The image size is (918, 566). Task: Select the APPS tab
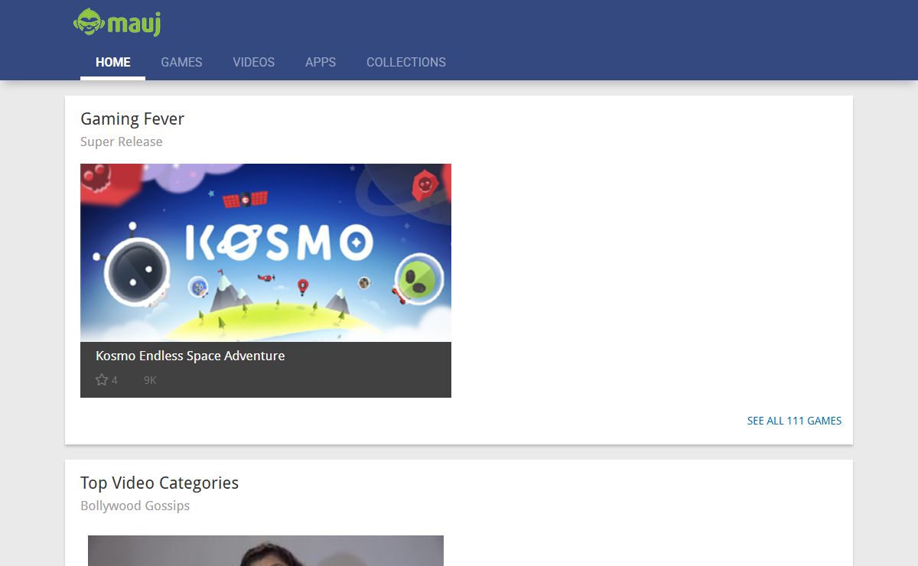coord(321,62)
